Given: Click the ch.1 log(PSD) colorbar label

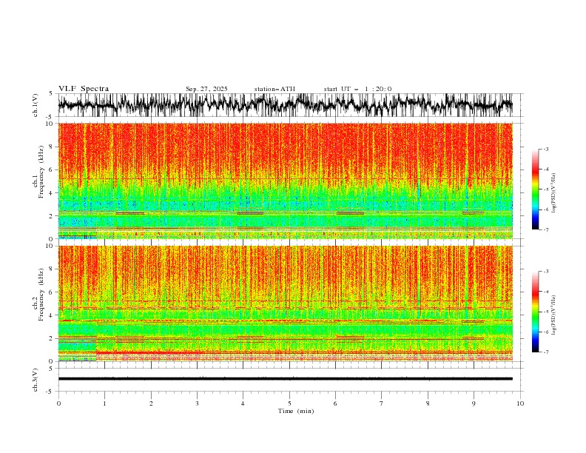Looking at the screenshot, I should (554, 193).
